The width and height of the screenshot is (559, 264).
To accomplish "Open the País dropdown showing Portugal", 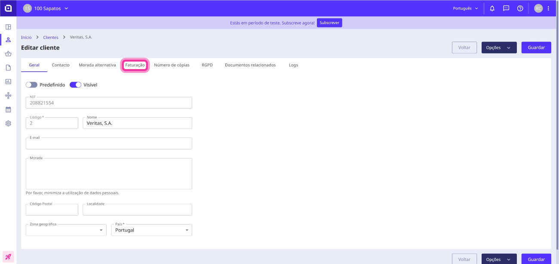I will click(151, 230).
